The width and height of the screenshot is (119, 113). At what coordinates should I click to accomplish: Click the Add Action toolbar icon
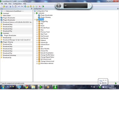36,7
